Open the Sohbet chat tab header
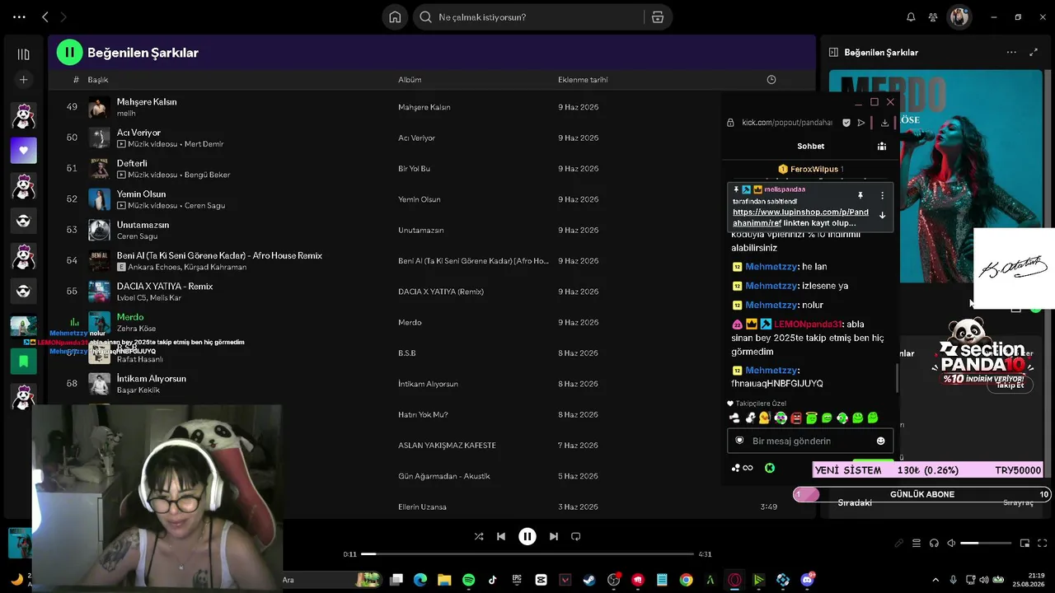Image resolution: width=1055 pixels, height=593 pixels. tap(810, 147)
